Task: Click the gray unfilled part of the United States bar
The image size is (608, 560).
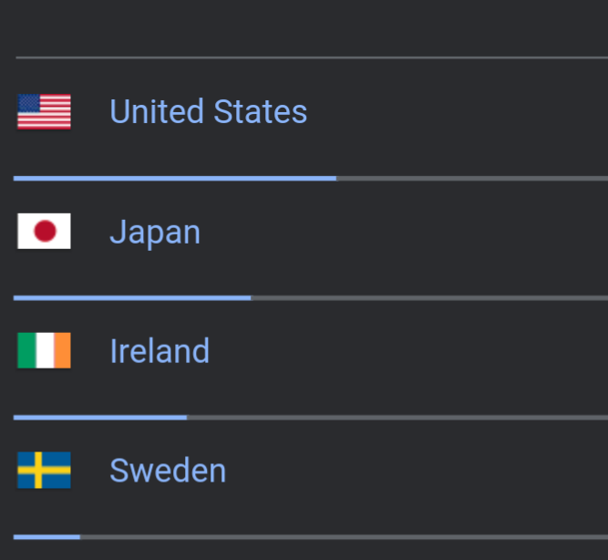Action: 472,179
